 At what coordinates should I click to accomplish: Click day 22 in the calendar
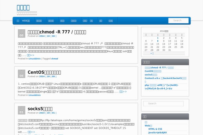coord(158,47)
